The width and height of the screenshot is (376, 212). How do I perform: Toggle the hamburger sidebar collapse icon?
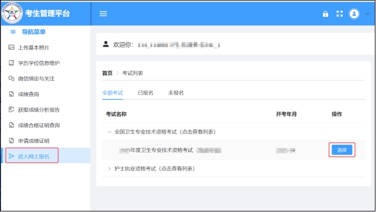(x=103, y=13)
